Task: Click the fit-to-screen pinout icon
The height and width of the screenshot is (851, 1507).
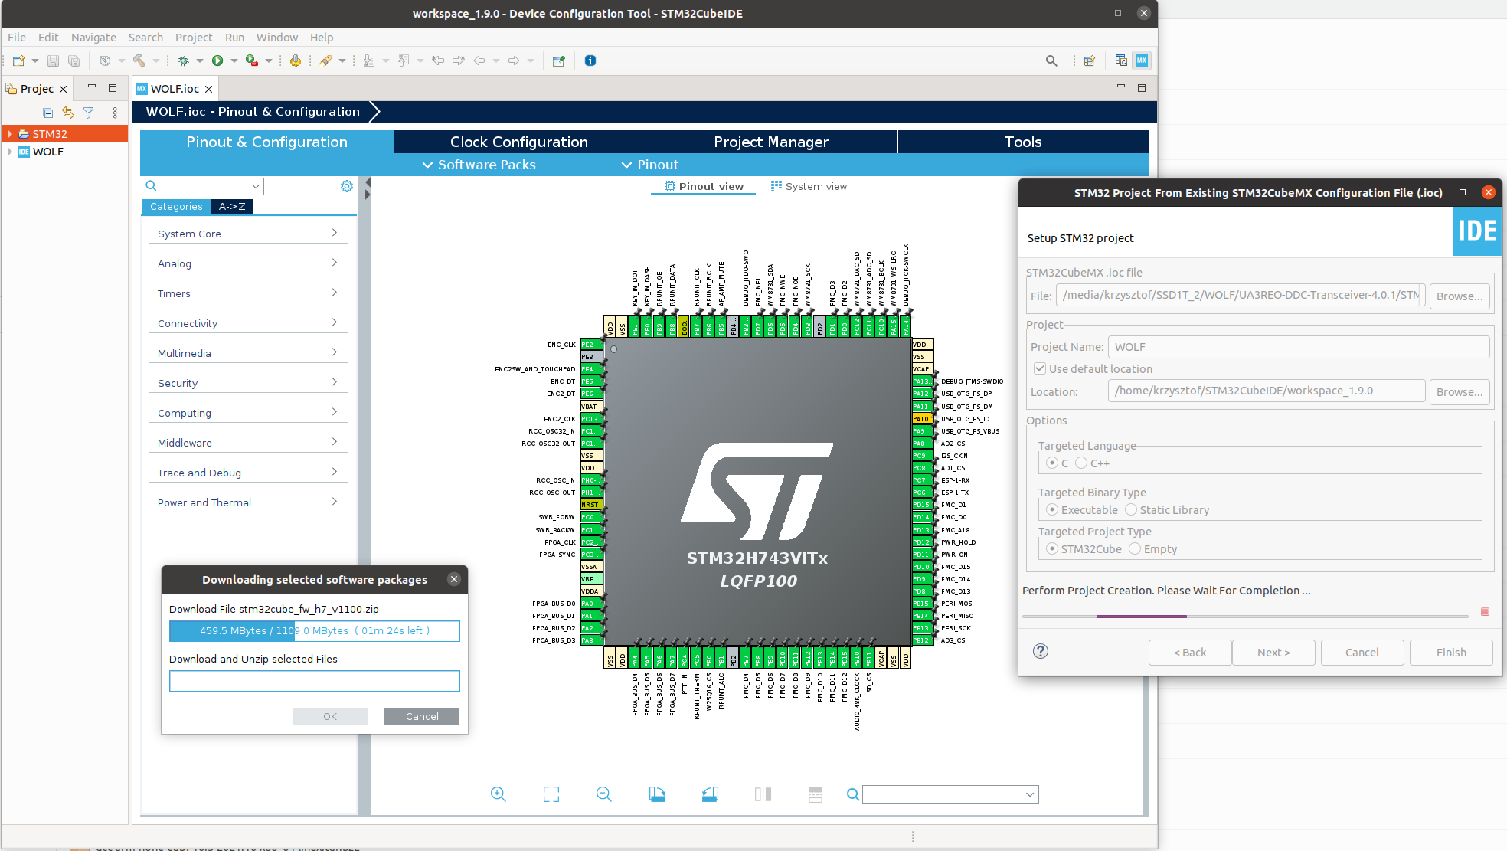Action: click(551, 794)
